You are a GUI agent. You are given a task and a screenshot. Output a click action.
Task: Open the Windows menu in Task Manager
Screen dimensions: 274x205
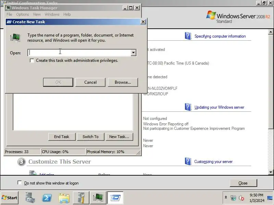pyautogui.click(x=52, y=14)
